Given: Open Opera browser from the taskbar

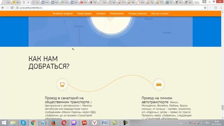Looking at the screenshot, I should click(64, 123).
